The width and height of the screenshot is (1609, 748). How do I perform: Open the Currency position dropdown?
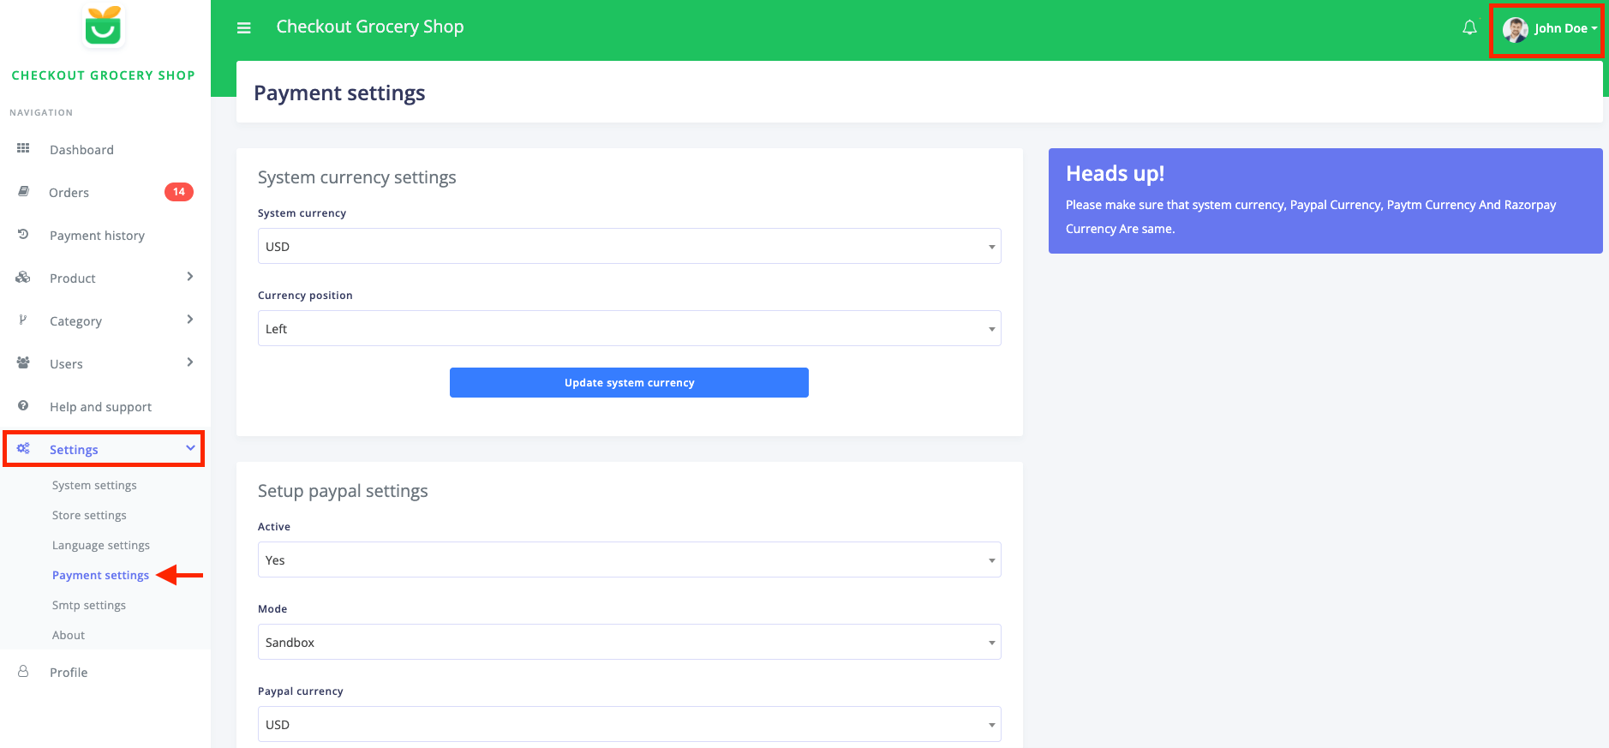pos(629,328)
